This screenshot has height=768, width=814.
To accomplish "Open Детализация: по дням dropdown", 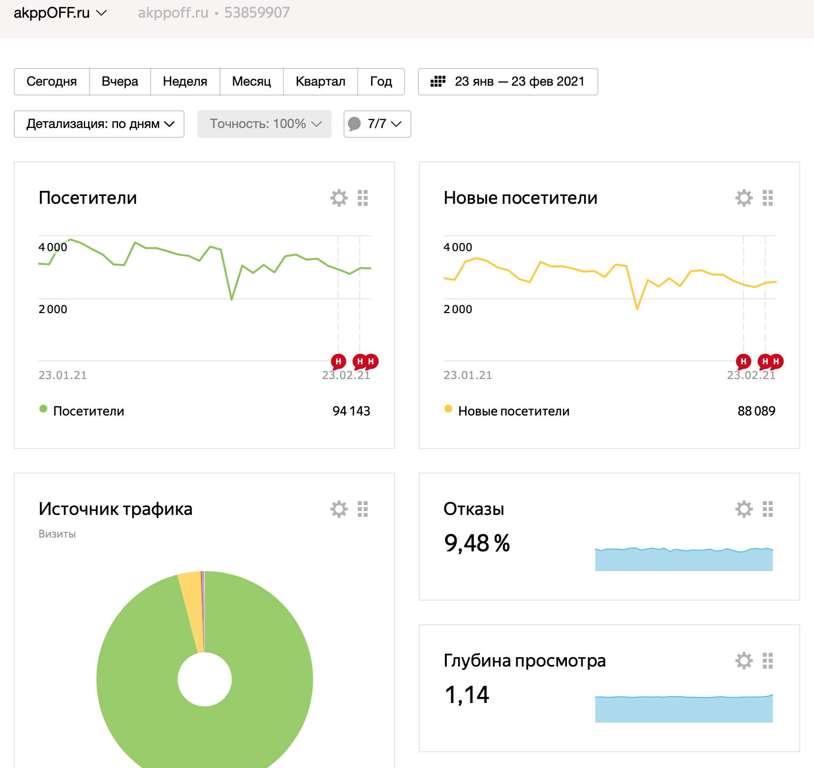I will tap(99, 124).
